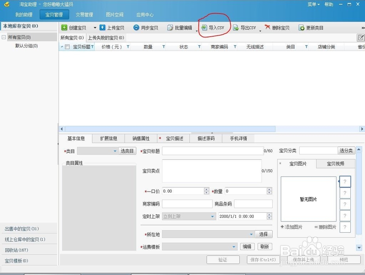This screenshot has height=275, width=365.
Task: Click the 导入CSV import icon
Action: 204,28
